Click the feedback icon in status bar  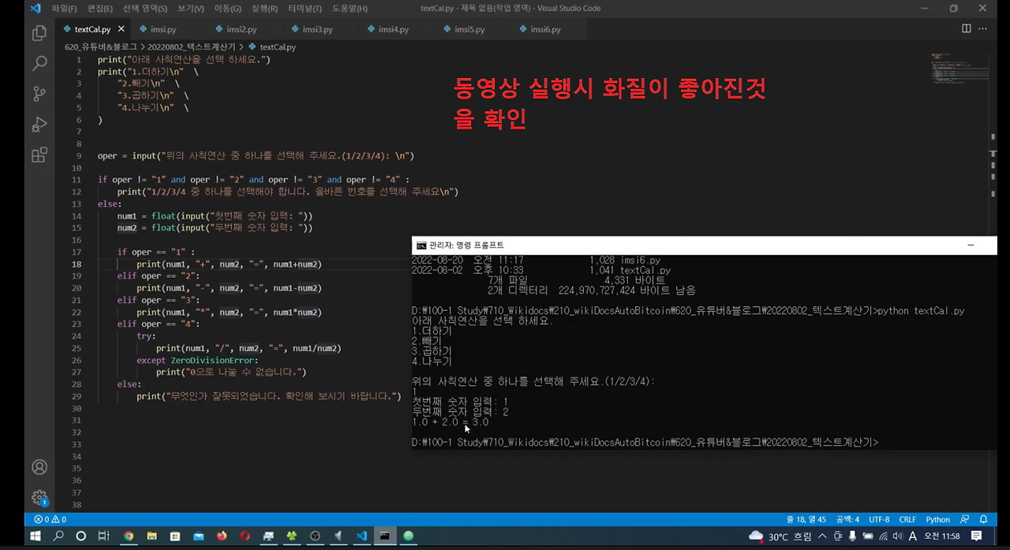[x=964, y=519]
